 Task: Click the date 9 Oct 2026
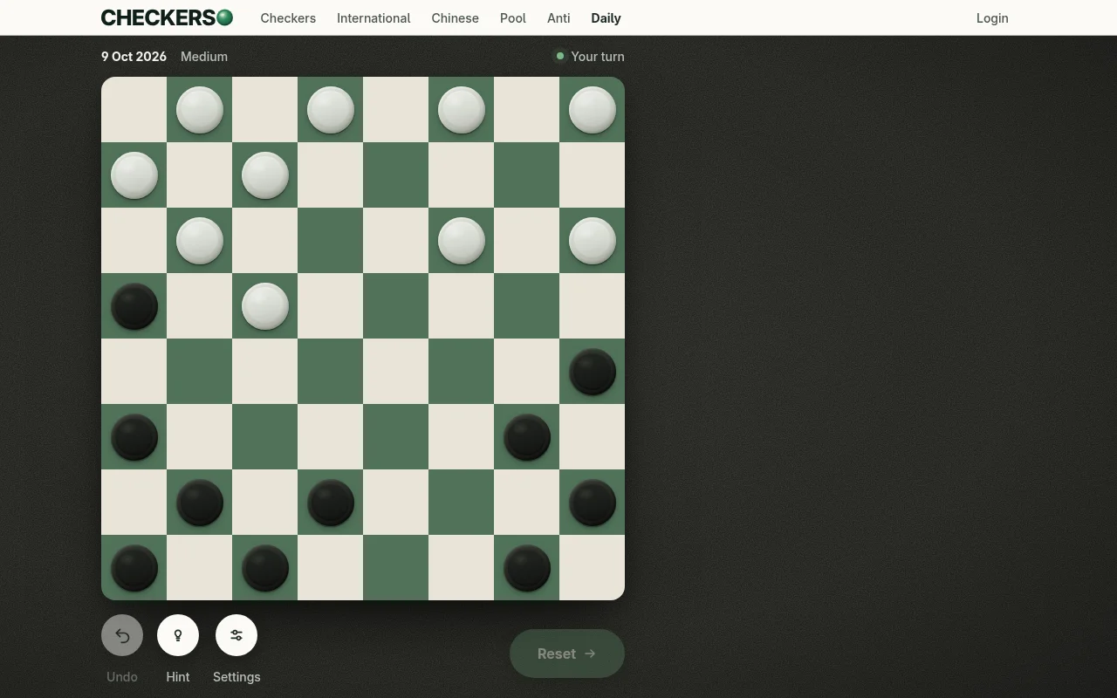(134, 57)
